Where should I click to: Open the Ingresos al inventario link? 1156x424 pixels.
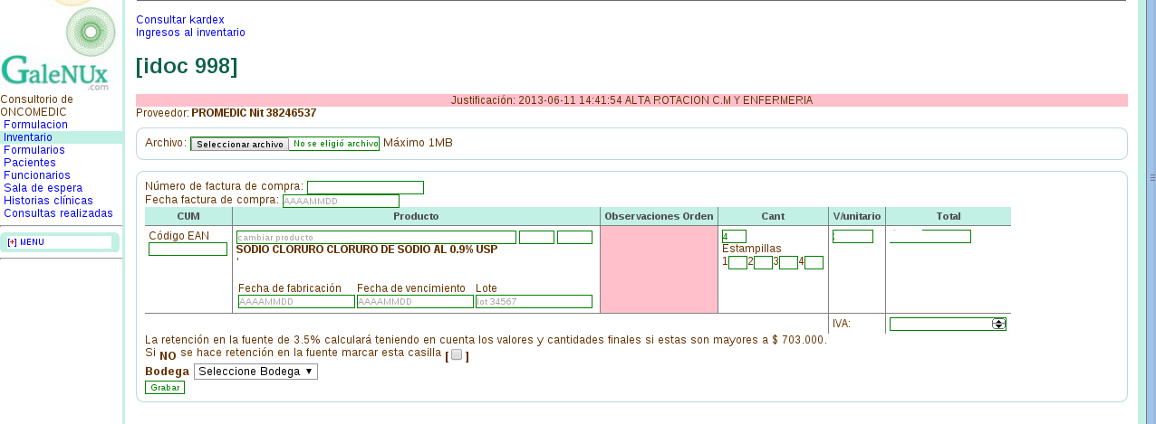pyautogui.click(x=190, y=33)
